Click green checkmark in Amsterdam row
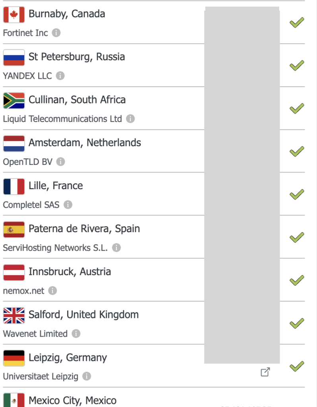Screen dimensions: 317x407 click(x=297, y=151)
